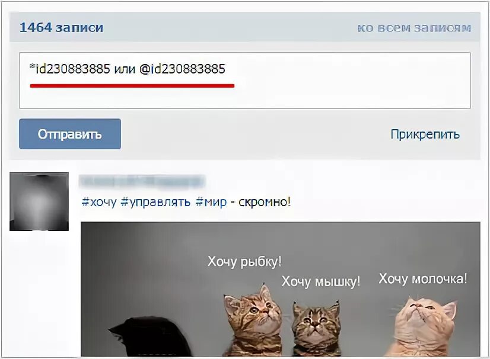Follow the #хочу hashtag
This screenshot has height=359, width=490.
point(98,202)
